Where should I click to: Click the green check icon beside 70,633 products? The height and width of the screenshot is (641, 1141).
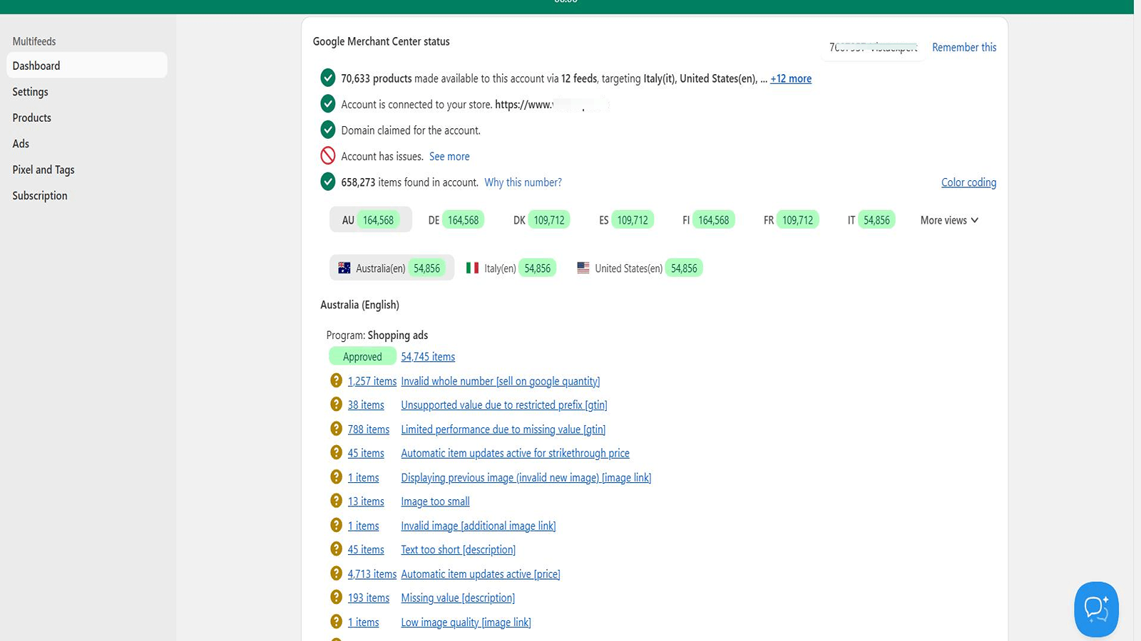[328, 78]
